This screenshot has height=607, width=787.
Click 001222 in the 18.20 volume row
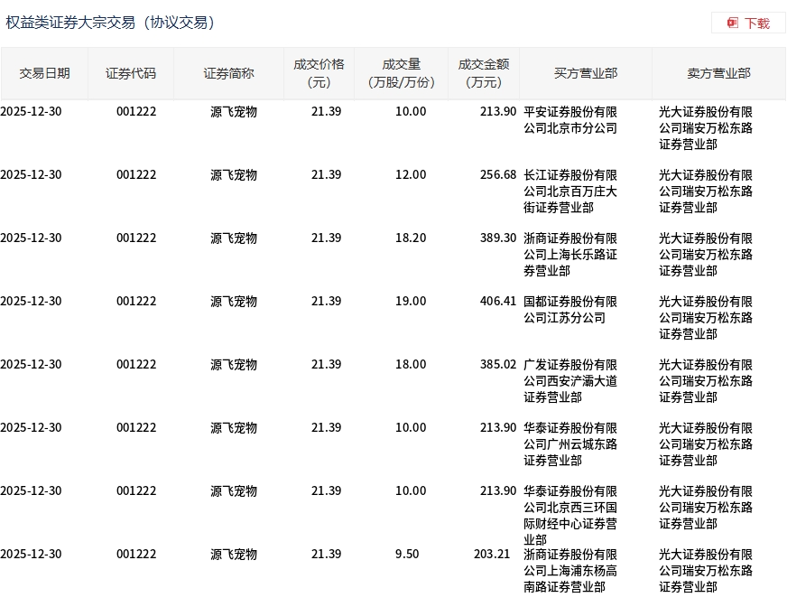[136, 238]
